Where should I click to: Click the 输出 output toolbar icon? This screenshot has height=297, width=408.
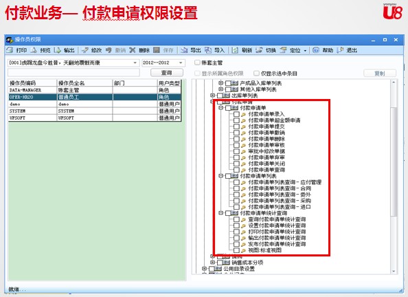58,50
